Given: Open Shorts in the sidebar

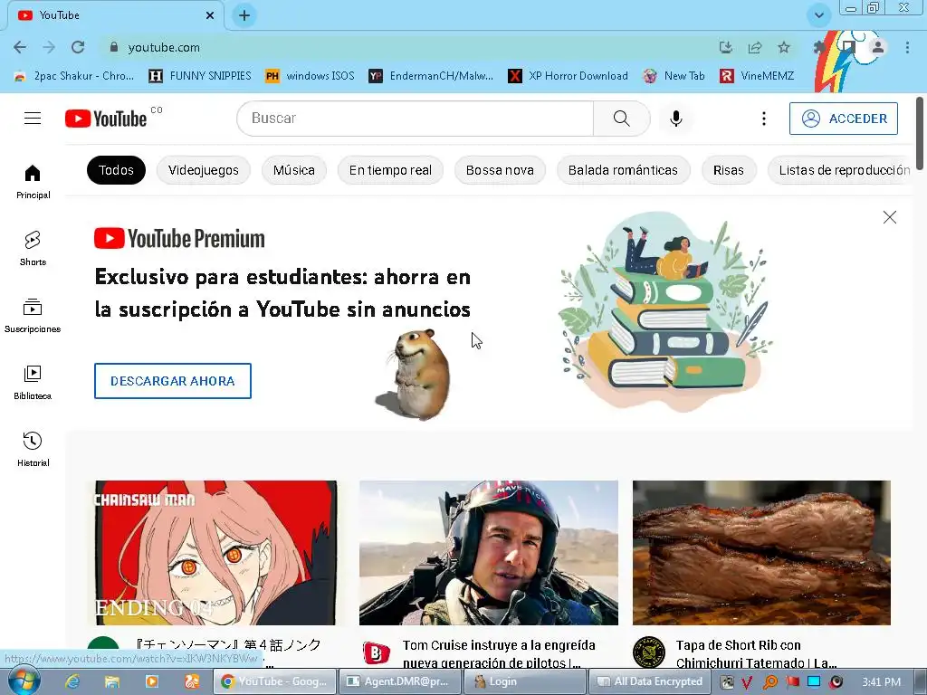Looking at the screenshot, I should [x=33, y=248].
